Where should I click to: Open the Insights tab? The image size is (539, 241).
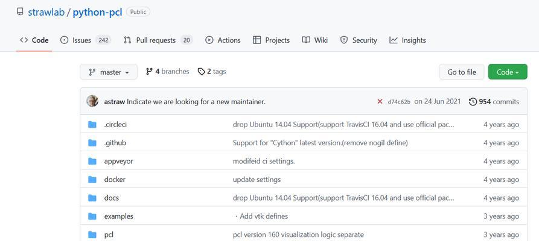pos(407,40)
